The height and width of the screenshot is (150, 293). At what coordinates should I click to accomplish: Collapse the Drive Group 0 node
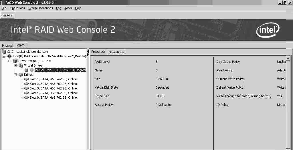click(10, 61)
